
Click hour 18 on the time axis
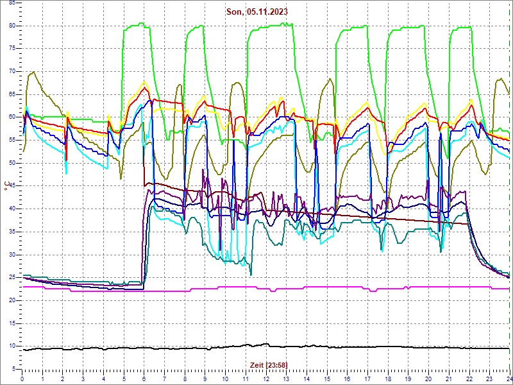(387, 379)
